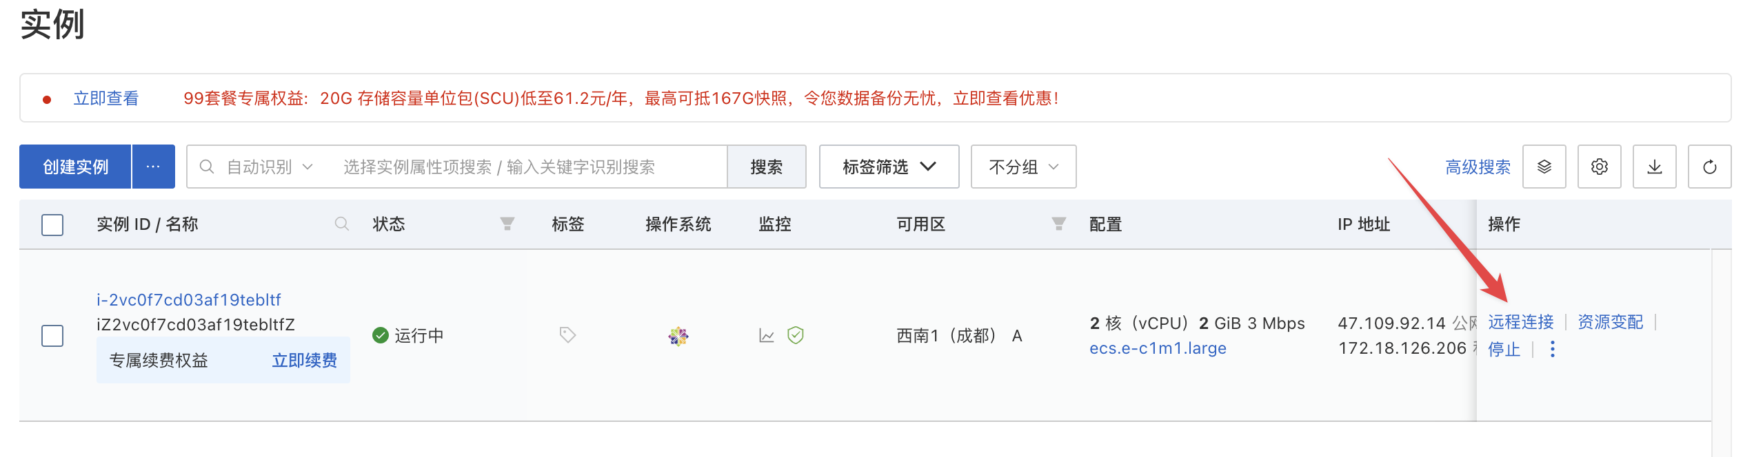This screenshot has width=1743, height=457.
Task: Export the instance list via download icon
Action: tap(1655, 167)
